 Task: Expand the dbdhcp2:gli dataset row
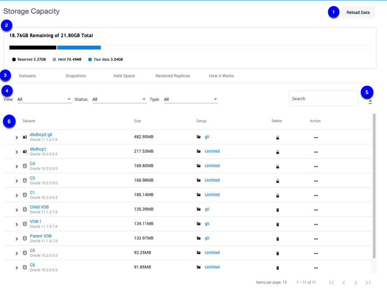pyautogui.click(x=16, y=137)
